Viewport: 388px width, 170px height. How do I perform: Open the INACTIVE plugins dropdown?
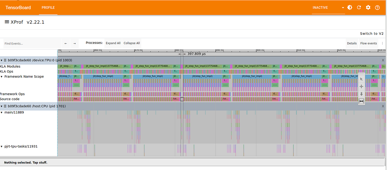pos(328,7)
